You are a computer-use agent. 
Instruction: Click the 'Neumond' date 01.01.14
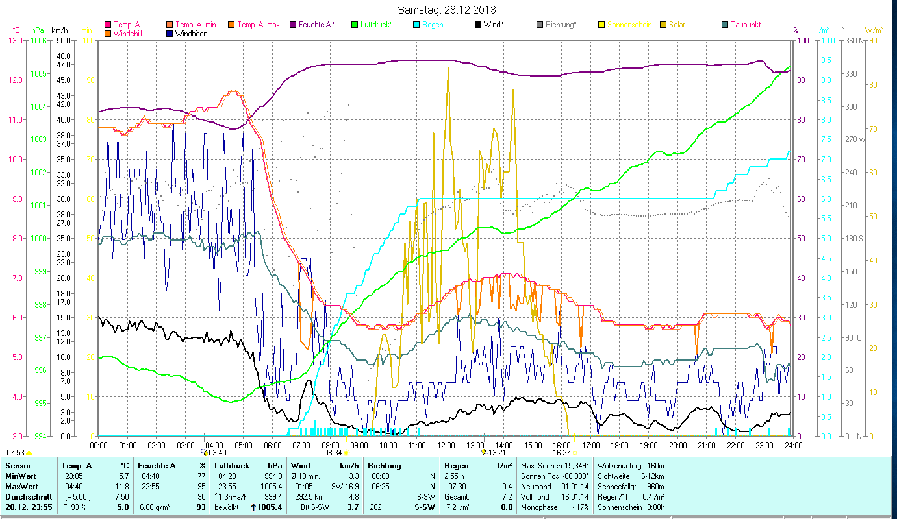pos(575,486)
